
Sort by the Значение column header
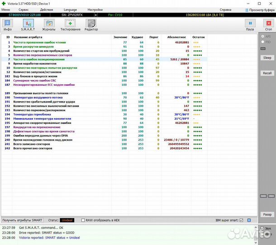pos(120,37)
